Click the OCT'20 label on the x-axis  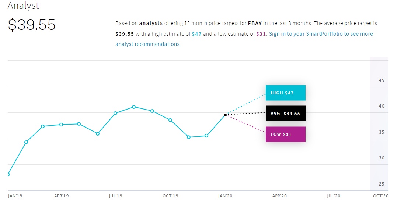point(380,196)
